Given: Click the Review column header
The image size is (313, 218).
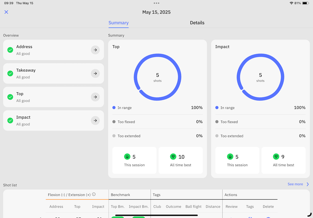Looking at the screenshot, I should [x=232, y=207].
